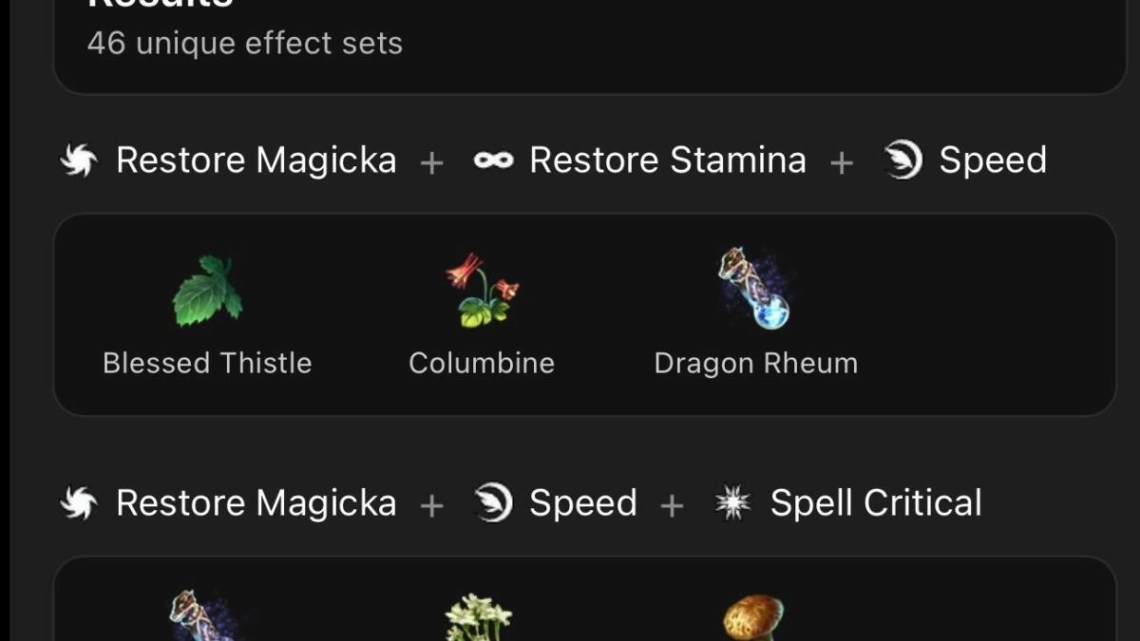Open the Blessed Thistle ingredient label
Screen dimensions: 1140x641
pyautogui.click(x=207, y=364)
